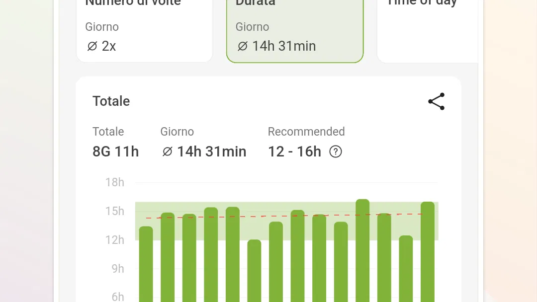Open the Recommended hours help icon
This screenshot has height=302, width=537.
(336, 151)
